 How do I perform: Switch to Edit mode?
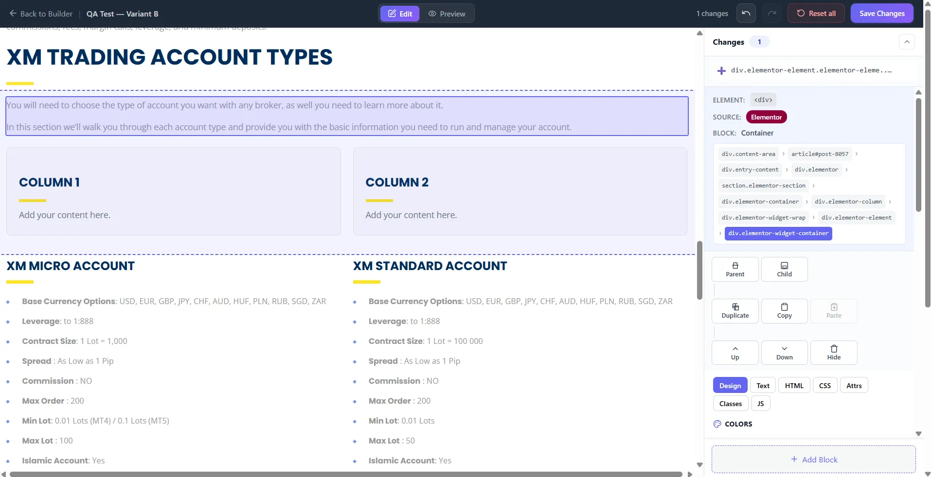click(x=400, y=14)
